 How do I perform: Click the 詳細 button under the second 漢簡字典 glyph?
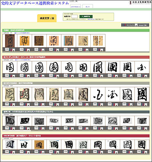[x=22, y=128]
